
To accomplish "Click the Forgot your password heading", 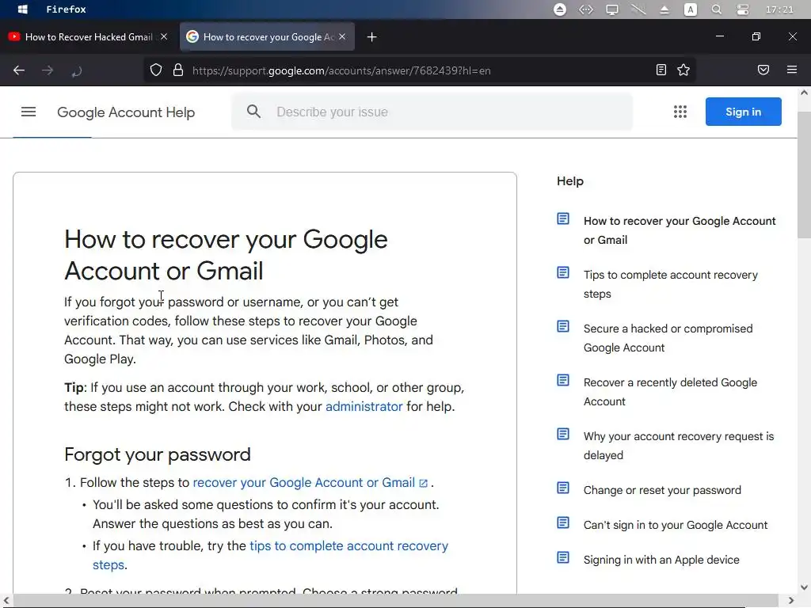I will tap(158, 454).
